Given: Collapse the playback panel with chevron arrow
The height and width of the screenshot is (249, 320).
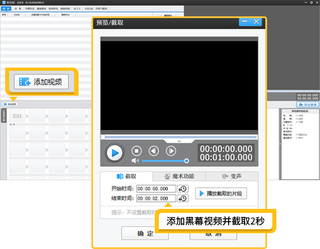Looking at the screenshot, I should pyautogui.click(x=179, y=141).
